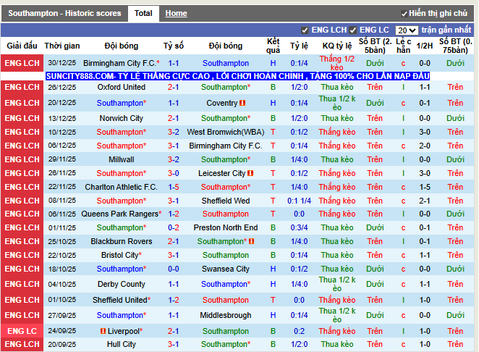Image resolution: width=479 pixels, height=352 pixels.
Task: Click odds 0:3/4 in Preston row
Action: [299, 228]
